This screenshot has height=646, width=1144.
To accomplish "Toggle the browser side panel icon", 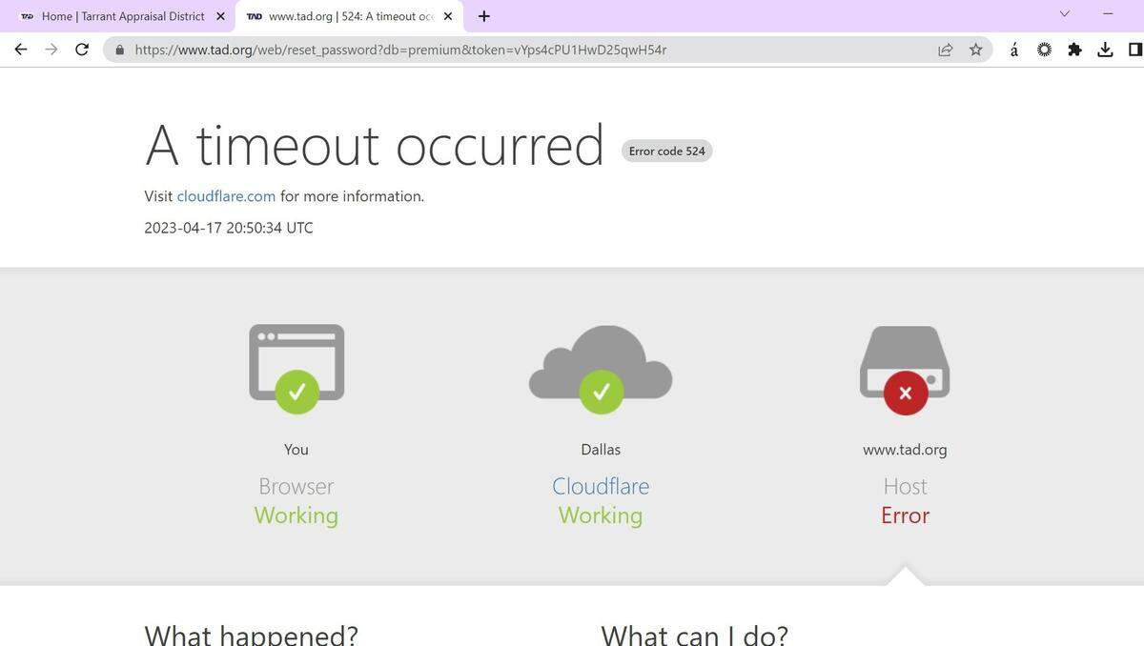I will point(1135,50).
